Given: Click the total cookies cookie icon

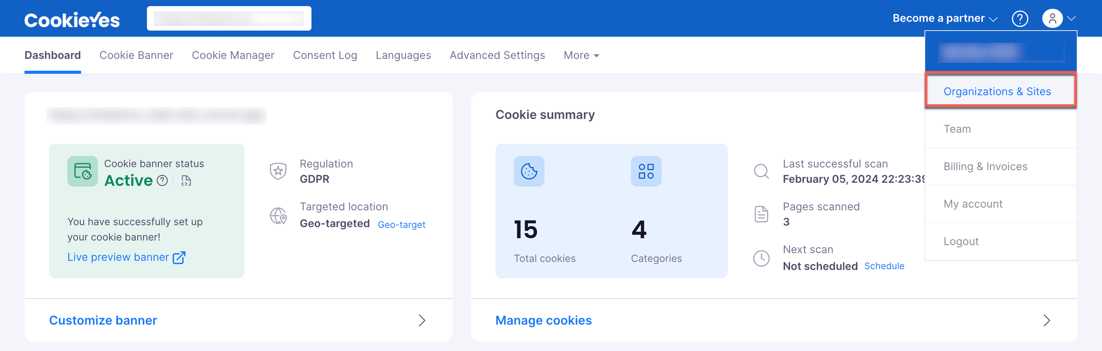Looking at the screenshot, I should pos(529,171).
